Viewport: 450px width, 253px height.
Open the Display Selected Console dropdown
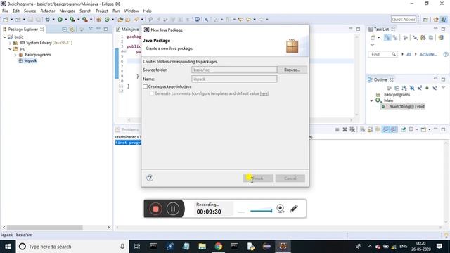417,129
